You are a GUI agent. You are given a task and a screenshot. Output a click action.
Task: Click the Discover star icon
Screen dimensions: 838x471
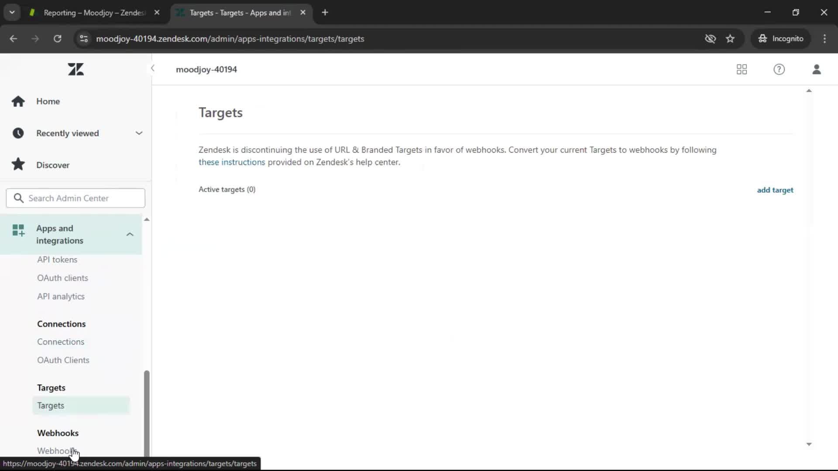[18, 164]
